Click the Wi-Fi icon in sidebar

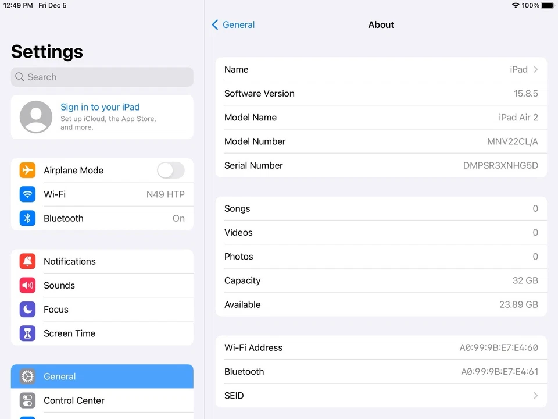pyautogui.click(x=27, y=194)
